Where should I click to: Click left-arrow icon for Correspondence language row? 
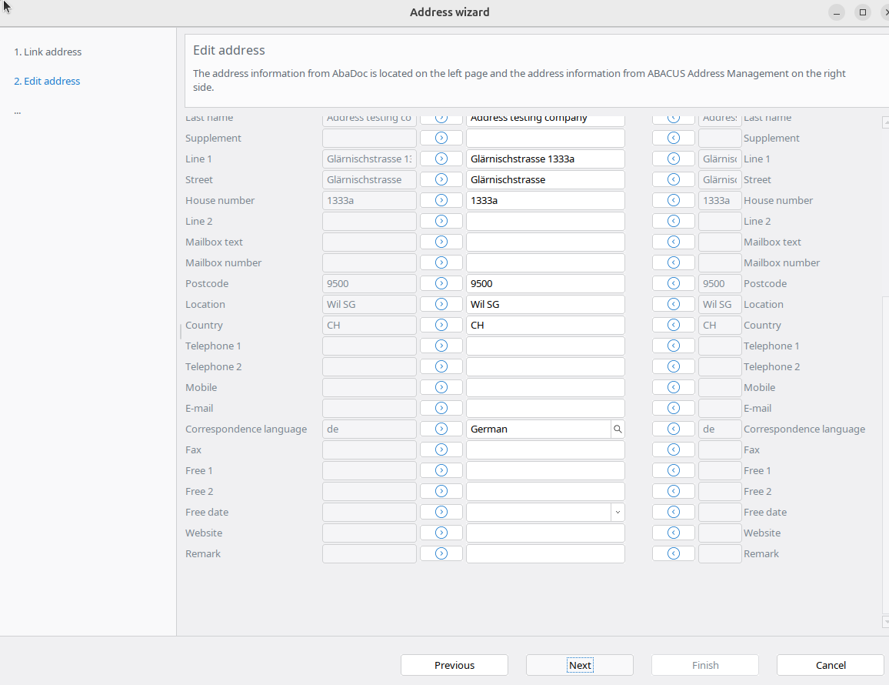(x=674, y=429)
